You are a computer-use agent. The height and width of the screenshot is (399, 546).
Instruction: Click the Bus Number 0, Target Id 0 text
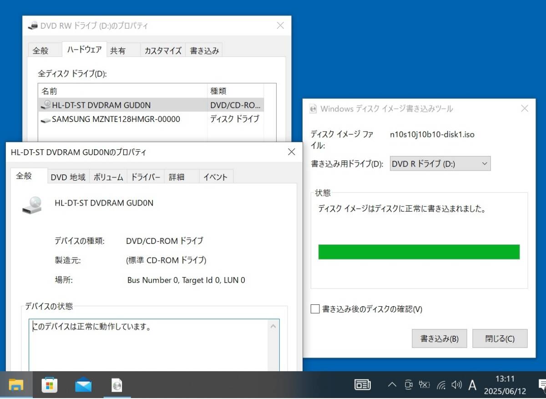click(x=186, y=280)
